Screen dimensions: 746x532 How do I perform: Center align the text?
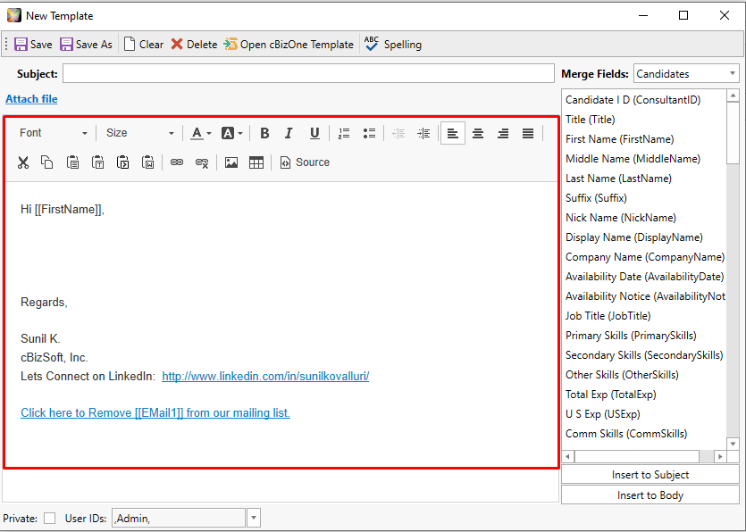pyautogui.click(x=478, y=133)
